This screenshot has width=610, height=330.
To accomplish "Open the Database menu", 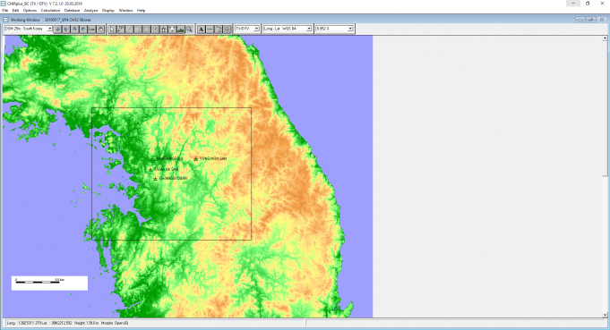I will (x=72, y=11).
